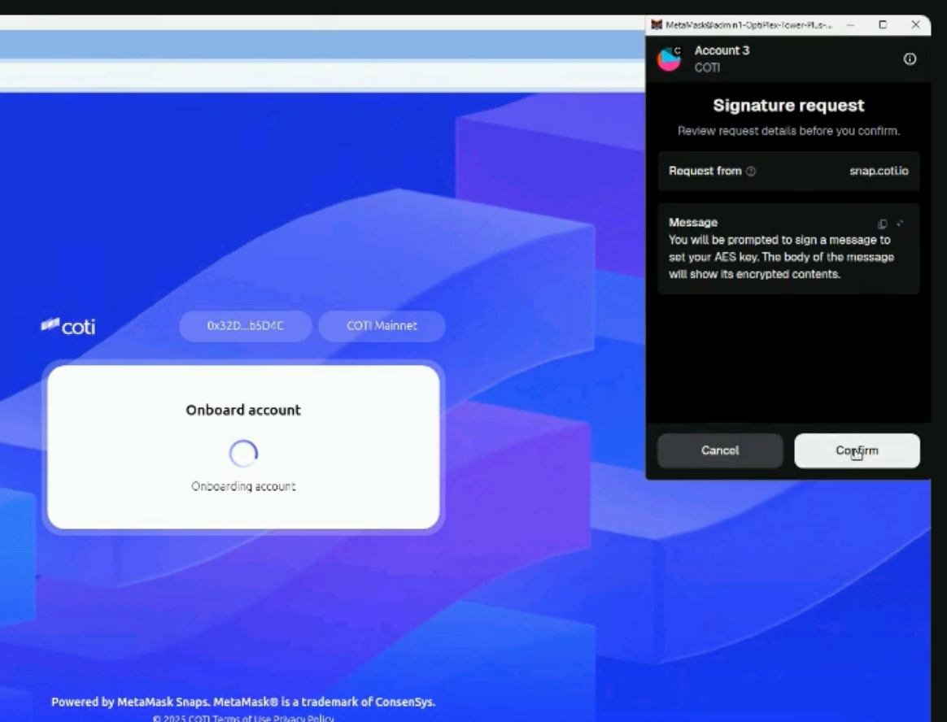
Task: Click the 0x32D...b5D4C wallet address pill
Action: [247, 326]
